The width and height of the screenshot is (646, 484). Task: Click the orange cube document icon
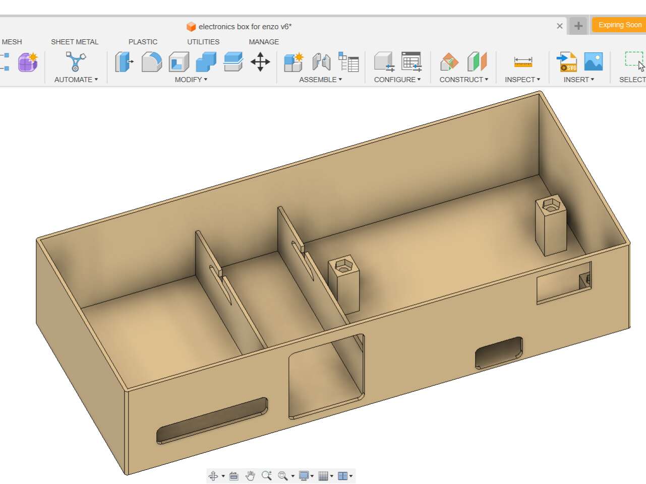pyautogui.click(x=191, y=27)
